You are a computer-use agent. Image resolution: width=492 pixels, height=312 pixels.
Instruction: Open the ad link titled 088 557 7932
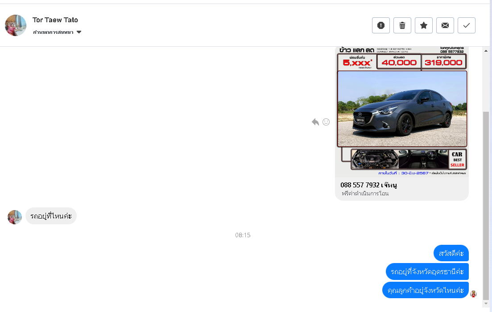click(368, 185)
